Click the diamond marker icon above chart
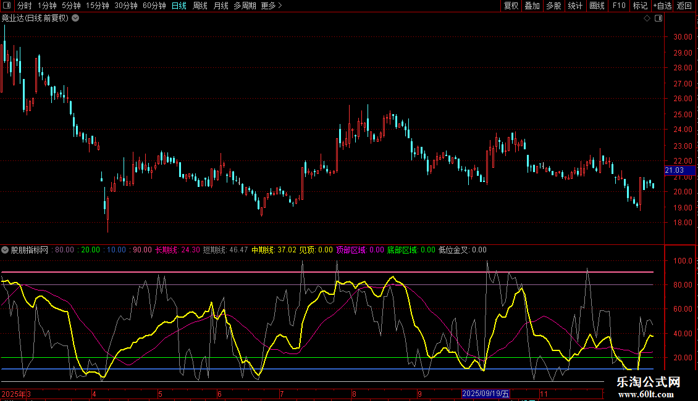The height and width of the screenshot is (401, 698). 647,19
